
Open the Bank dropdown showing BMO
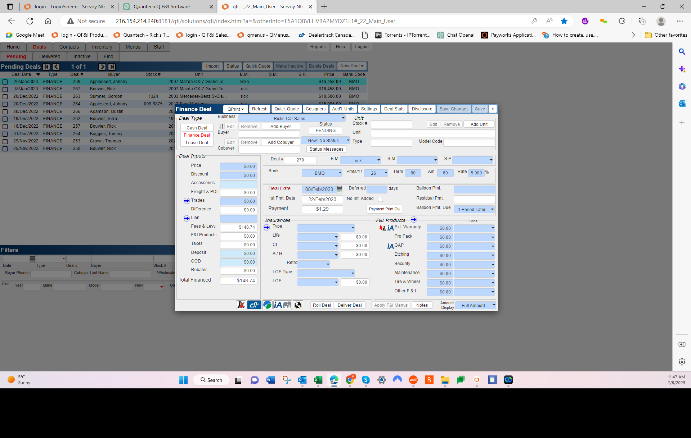coord(322,173)
